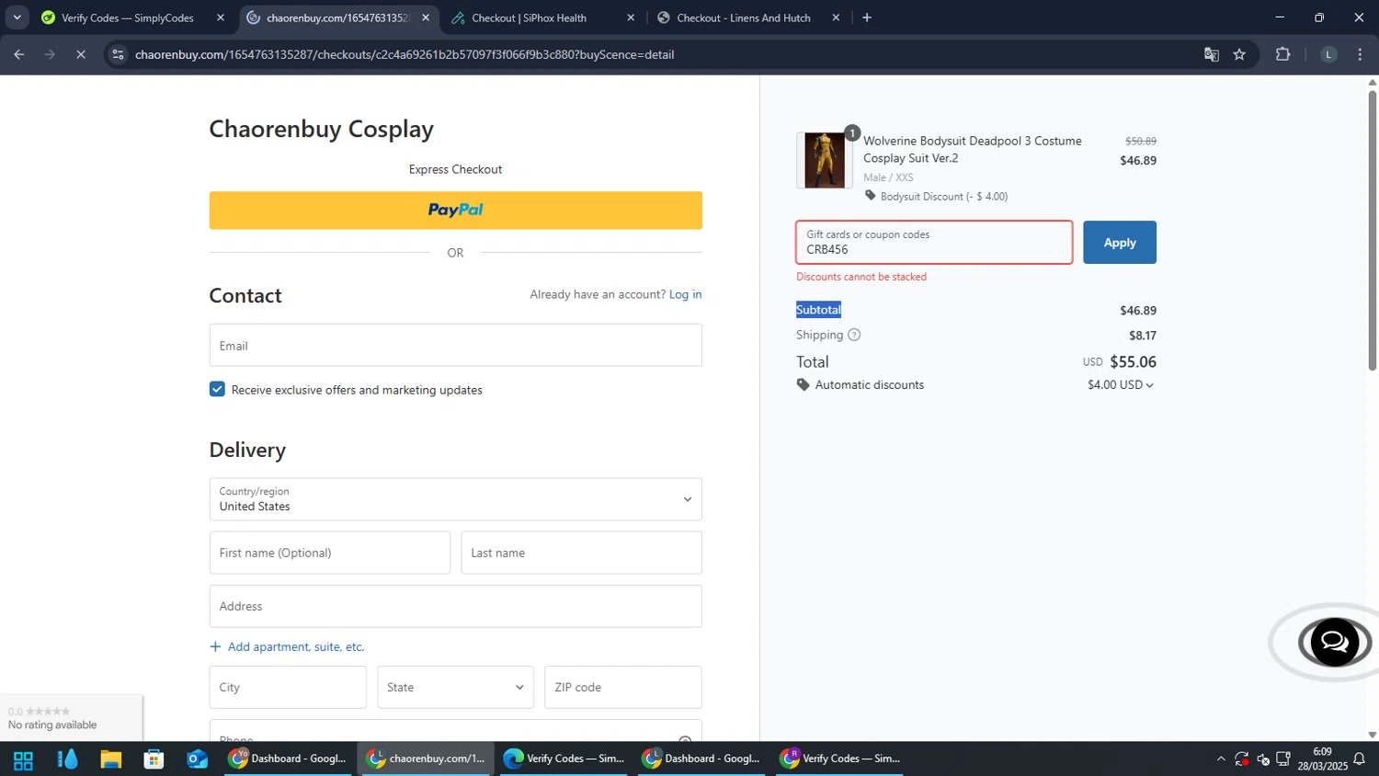Click the Shipping help question mark icon
This screenshot has width=1379, height=776.
point(854,335)
